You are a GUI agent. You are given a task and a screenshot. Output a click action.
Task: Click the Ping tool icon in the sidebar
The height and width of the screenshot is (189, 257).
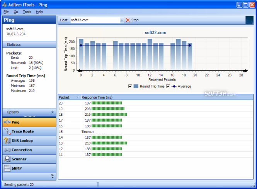coord(7,122)
